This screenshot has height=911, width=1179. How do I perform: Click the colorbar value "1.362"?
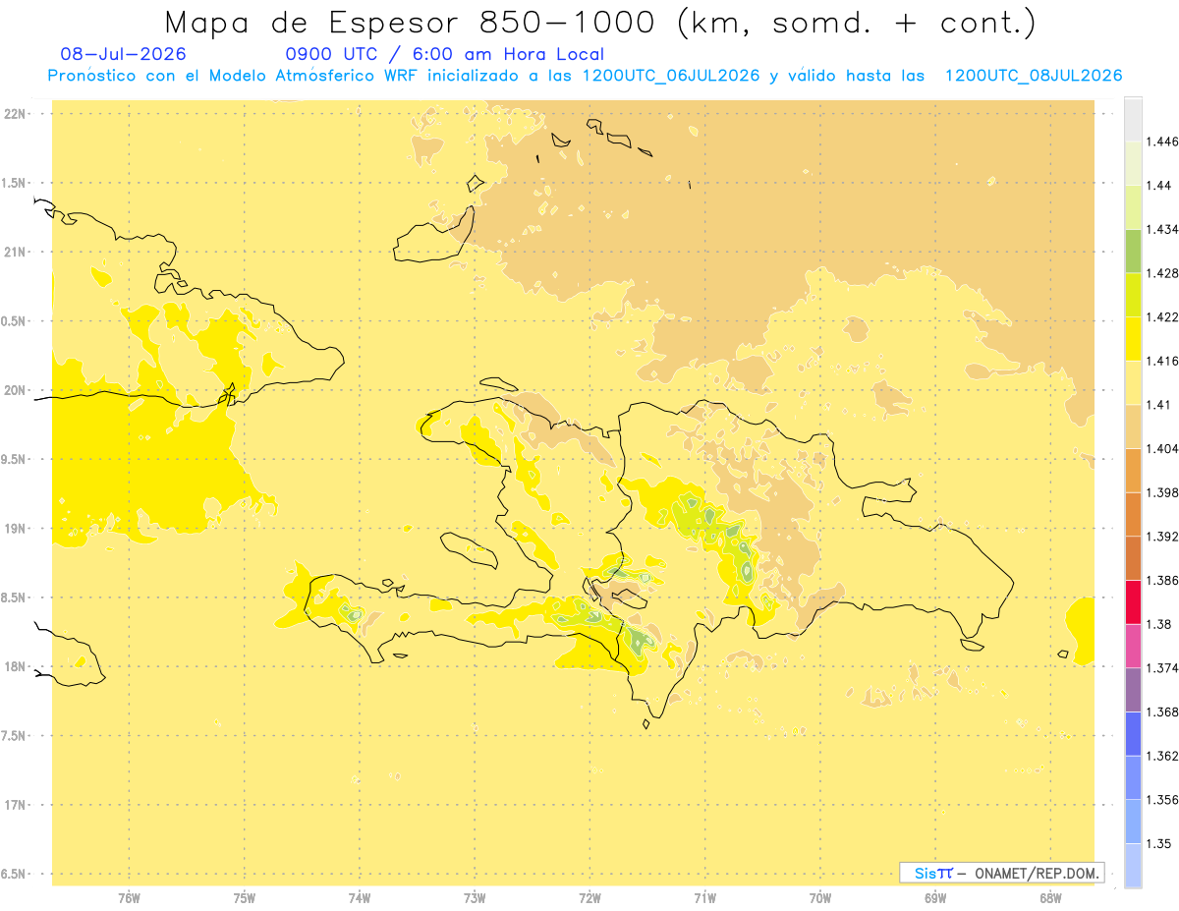point(1162,756)
